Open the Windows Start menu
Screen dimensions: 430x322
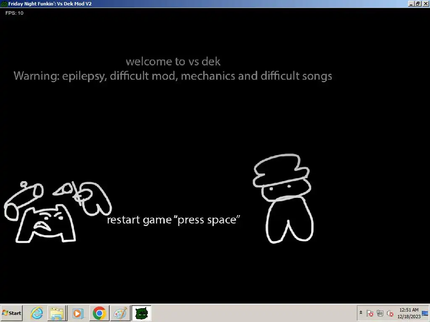click(x=11, y=313)
